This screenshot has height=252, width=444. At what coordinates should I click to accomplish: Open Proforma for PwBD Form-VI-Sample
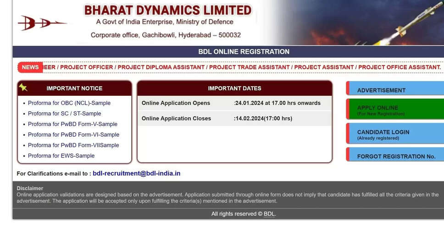pos(73,135)
